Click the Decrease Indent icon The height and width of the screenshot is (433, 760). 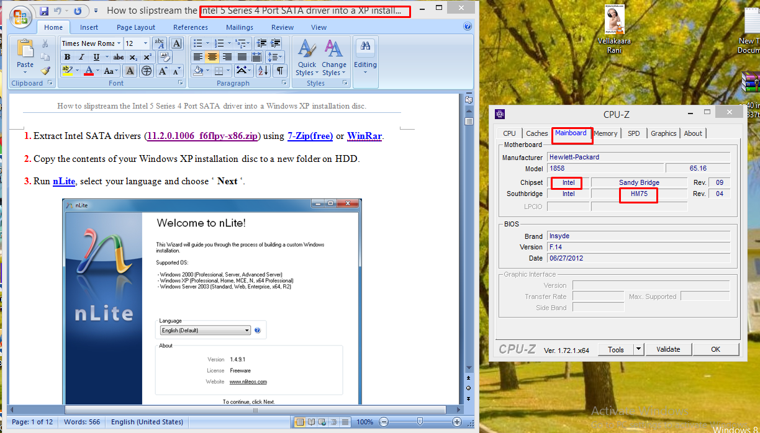(261, 43)
